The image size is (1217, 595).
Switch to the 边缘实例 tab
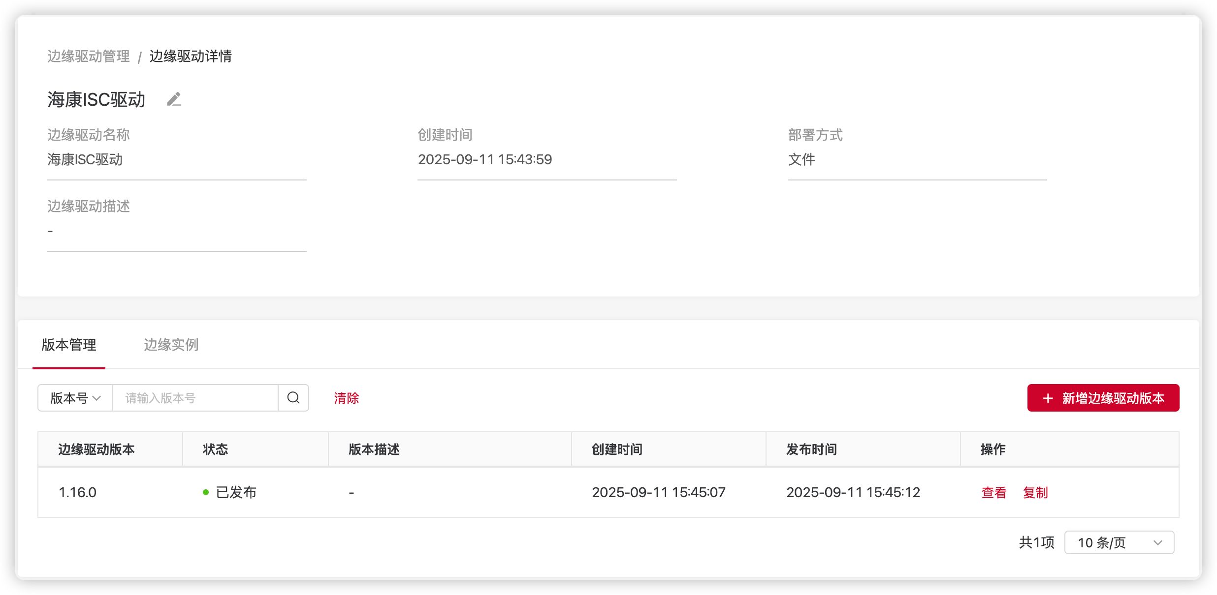tap(171, 345)
